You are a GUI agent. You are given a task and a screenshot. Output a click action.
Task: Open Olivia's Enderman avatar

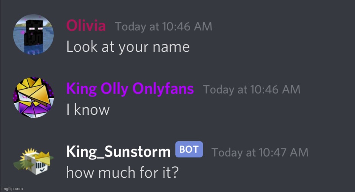click(x=33, y=35)
